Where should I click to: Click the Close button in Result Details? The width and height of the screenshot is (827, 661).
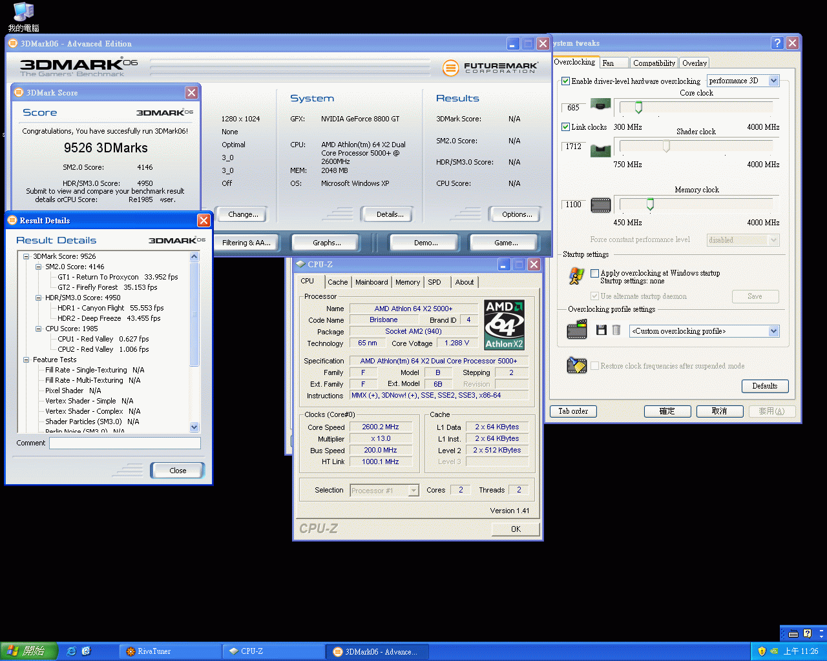click(x=178, y=471)
